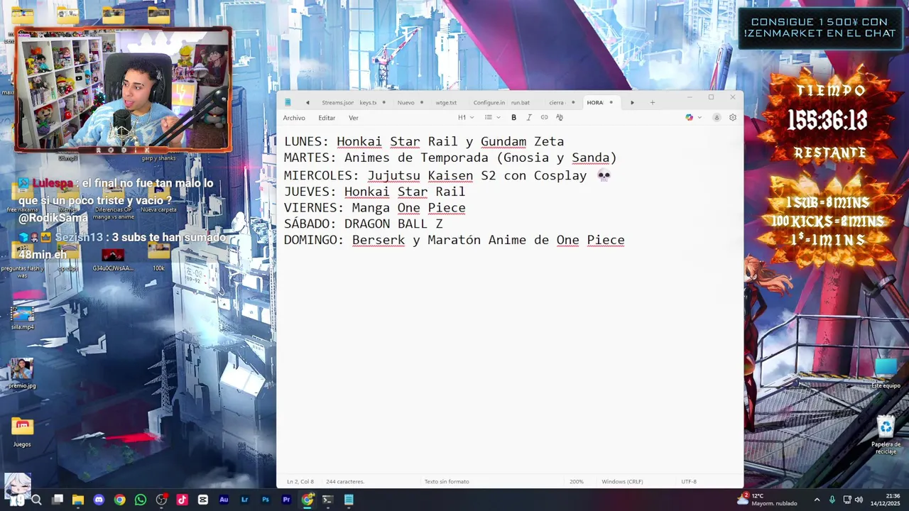
Task: Open Windows search on the taskbar
Action: click(37, 500)
